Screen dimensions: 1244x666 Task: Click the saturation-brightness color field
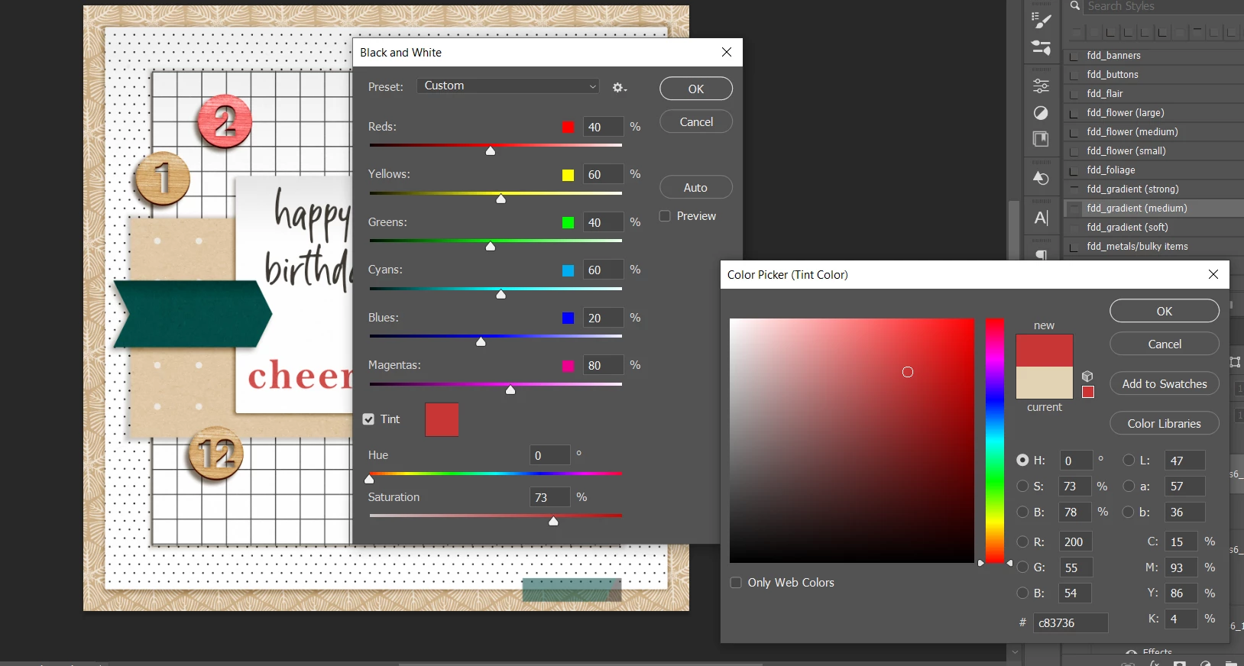(x=852, y=441)
